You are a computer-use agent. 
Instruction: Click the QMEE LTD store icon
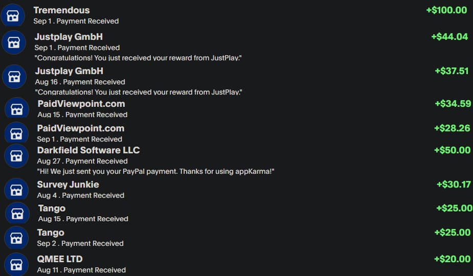pyautogui.click(x=16, y=264)
